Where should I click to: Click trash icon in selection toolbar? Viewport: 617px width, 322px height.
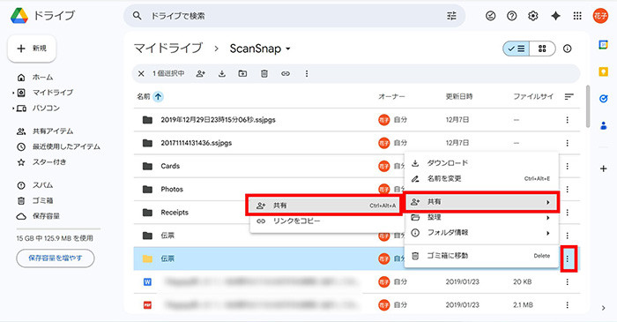(264, 73)
